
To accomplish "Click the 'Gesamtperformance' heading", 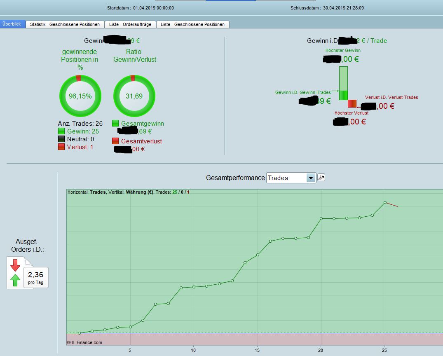I will click(x=235, y=178).
